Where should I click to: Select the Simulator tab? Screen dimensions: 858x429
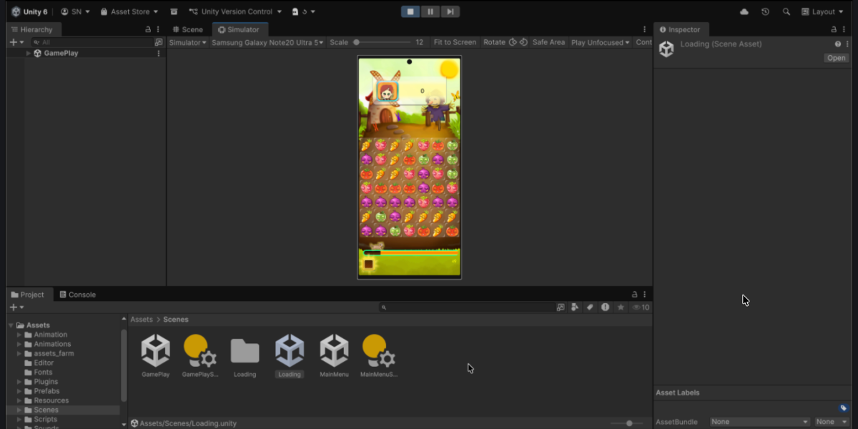point(239,29)
